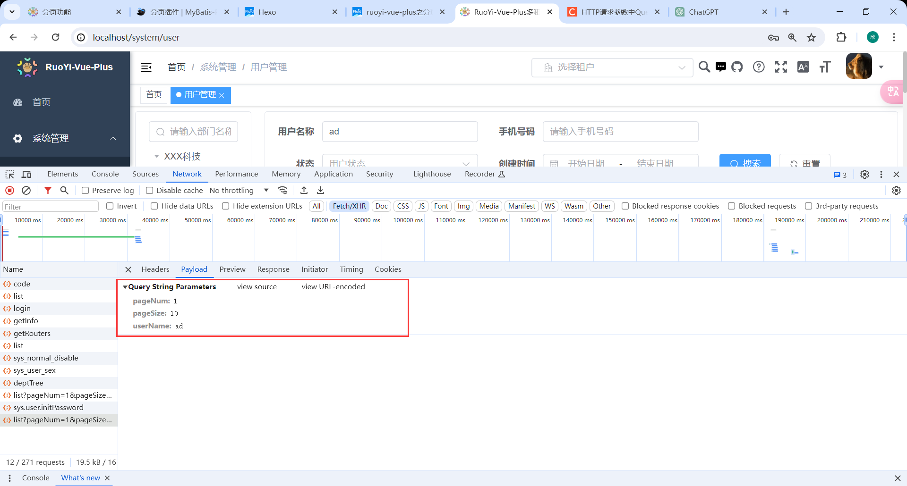This screenshot has width=907, height=486.
Task: Click the stop recording network log button
Action: pyautogui.click(x=9, y=190)
